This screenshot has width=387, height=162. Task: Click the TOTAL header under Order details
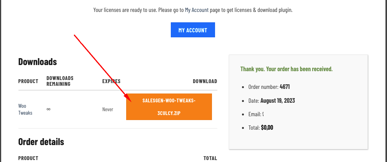click(210, 158)
